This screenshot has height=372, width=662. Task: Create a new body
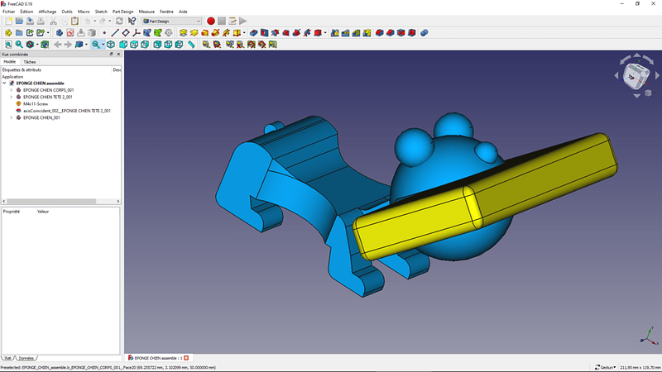click(60, 33)
